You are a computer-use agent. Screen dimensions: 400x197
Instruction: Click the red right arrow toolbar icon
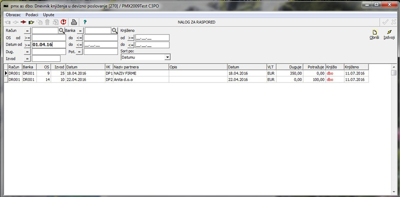pos(23,22)
